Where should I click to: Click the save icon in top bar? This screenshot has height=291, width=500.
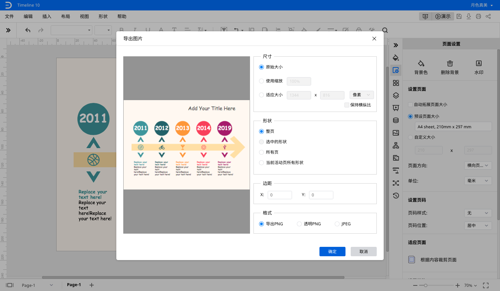(x=459, y=16)
